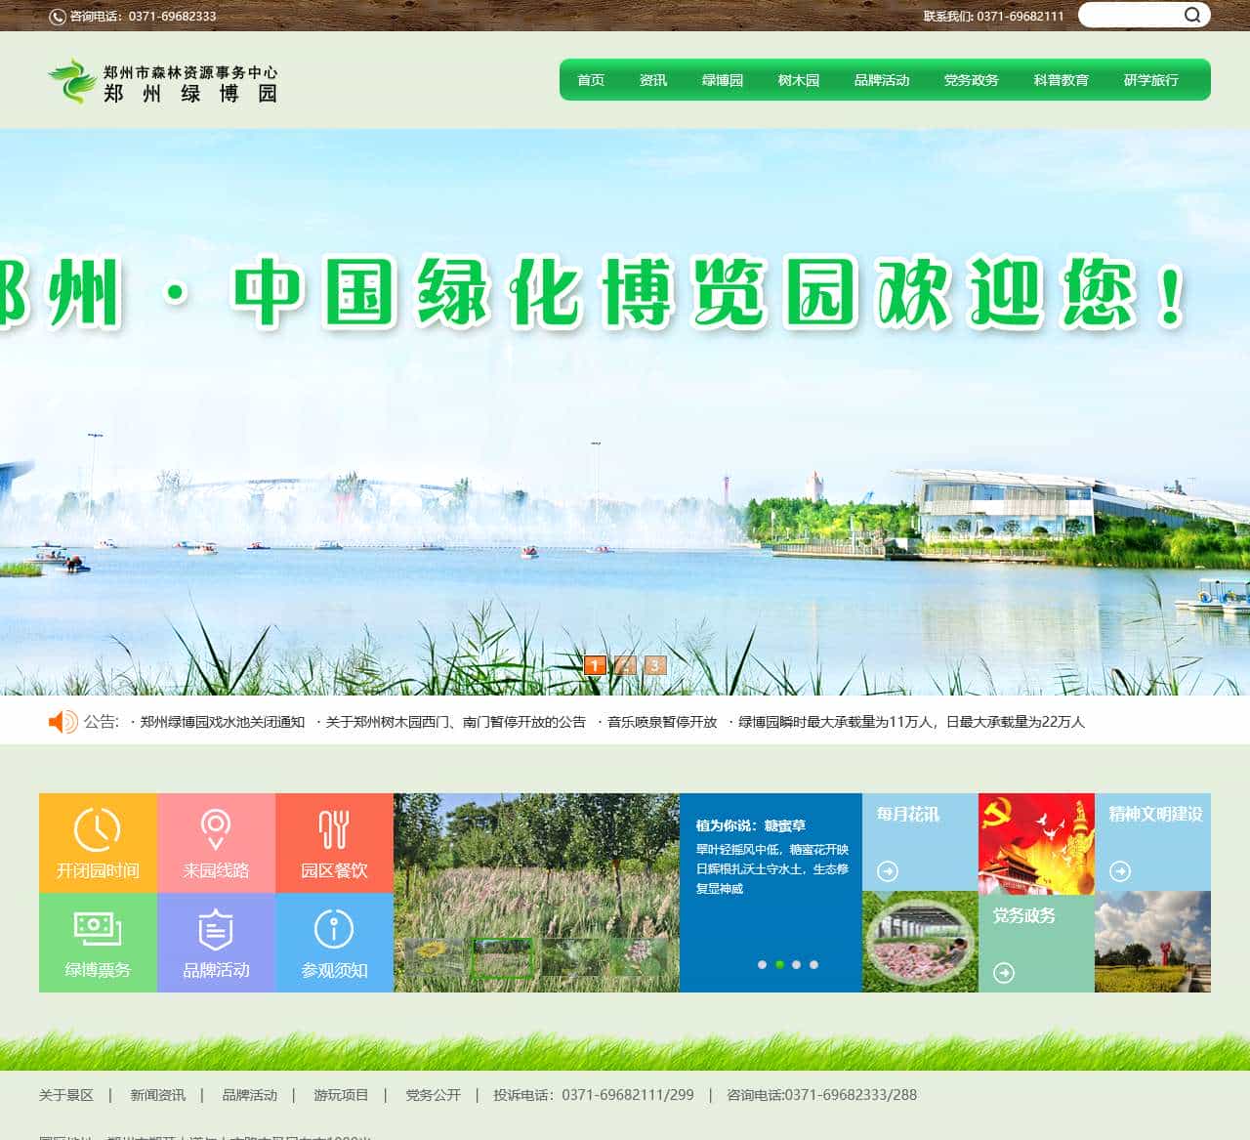This screenshot has height=1140, width=1250.
Task: Jump to banner slide number 2
Action: click(x=625, y=666)
